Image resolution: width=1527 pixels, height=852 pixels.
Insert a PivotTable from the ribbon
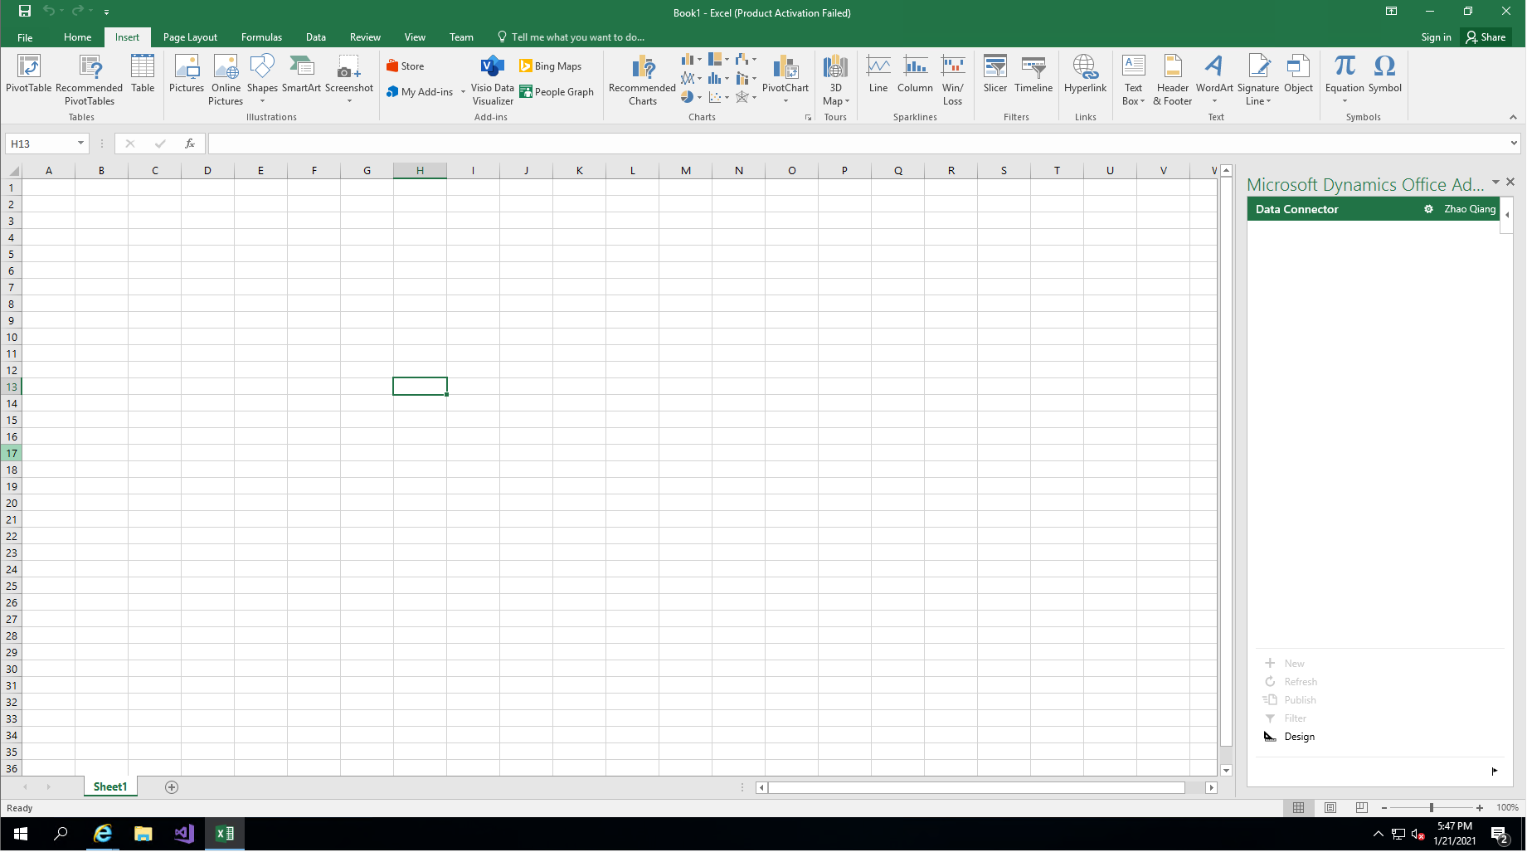(x=28, y=75)
